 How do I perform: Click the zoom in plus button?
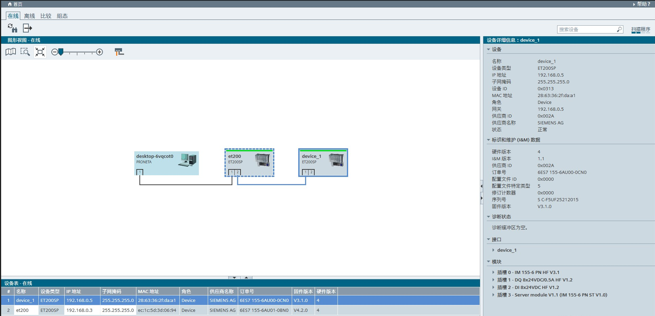point(99,52)
